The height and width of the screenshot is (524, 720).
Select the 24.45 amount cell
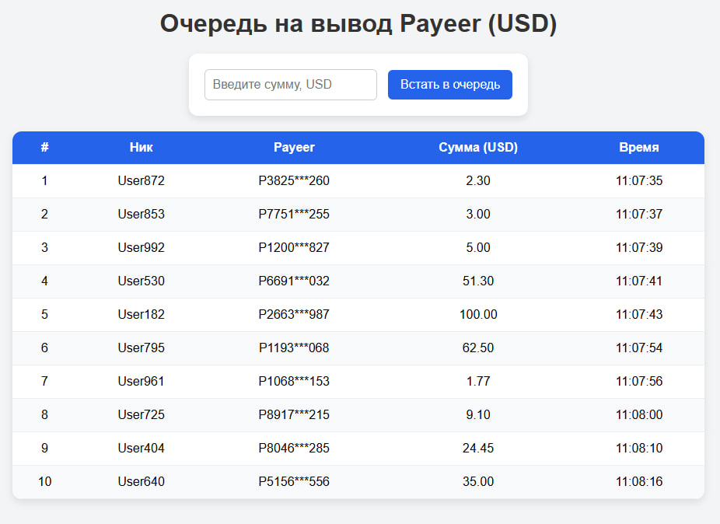coord(478,448)
